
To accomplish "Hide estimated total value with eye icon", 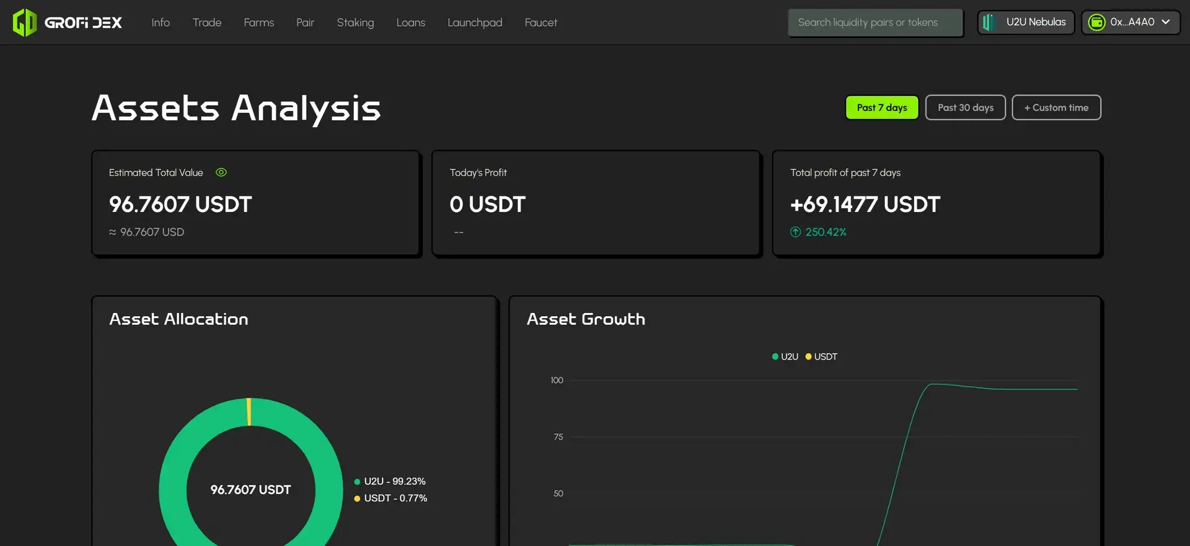I will coord(221,172).
